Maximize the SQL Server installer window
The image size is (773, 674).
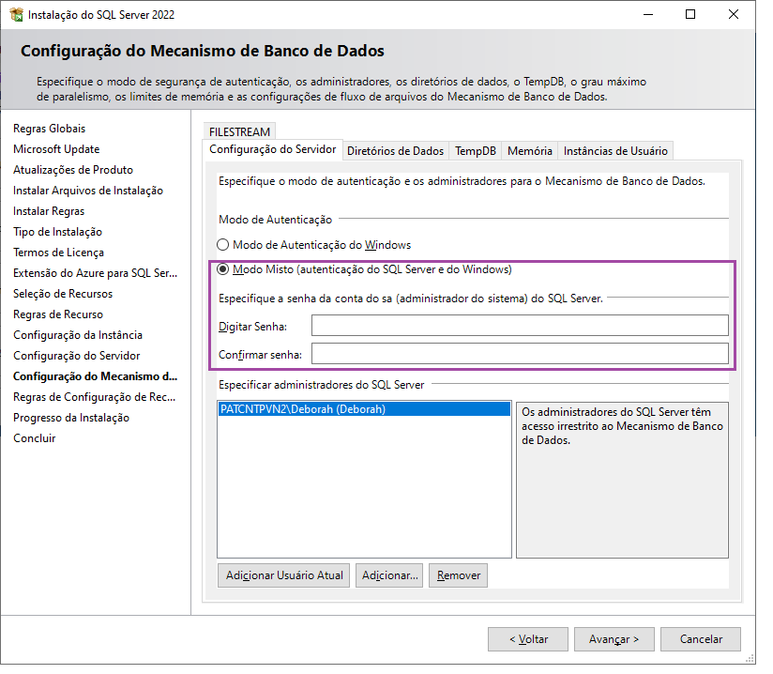pos(690,14)
